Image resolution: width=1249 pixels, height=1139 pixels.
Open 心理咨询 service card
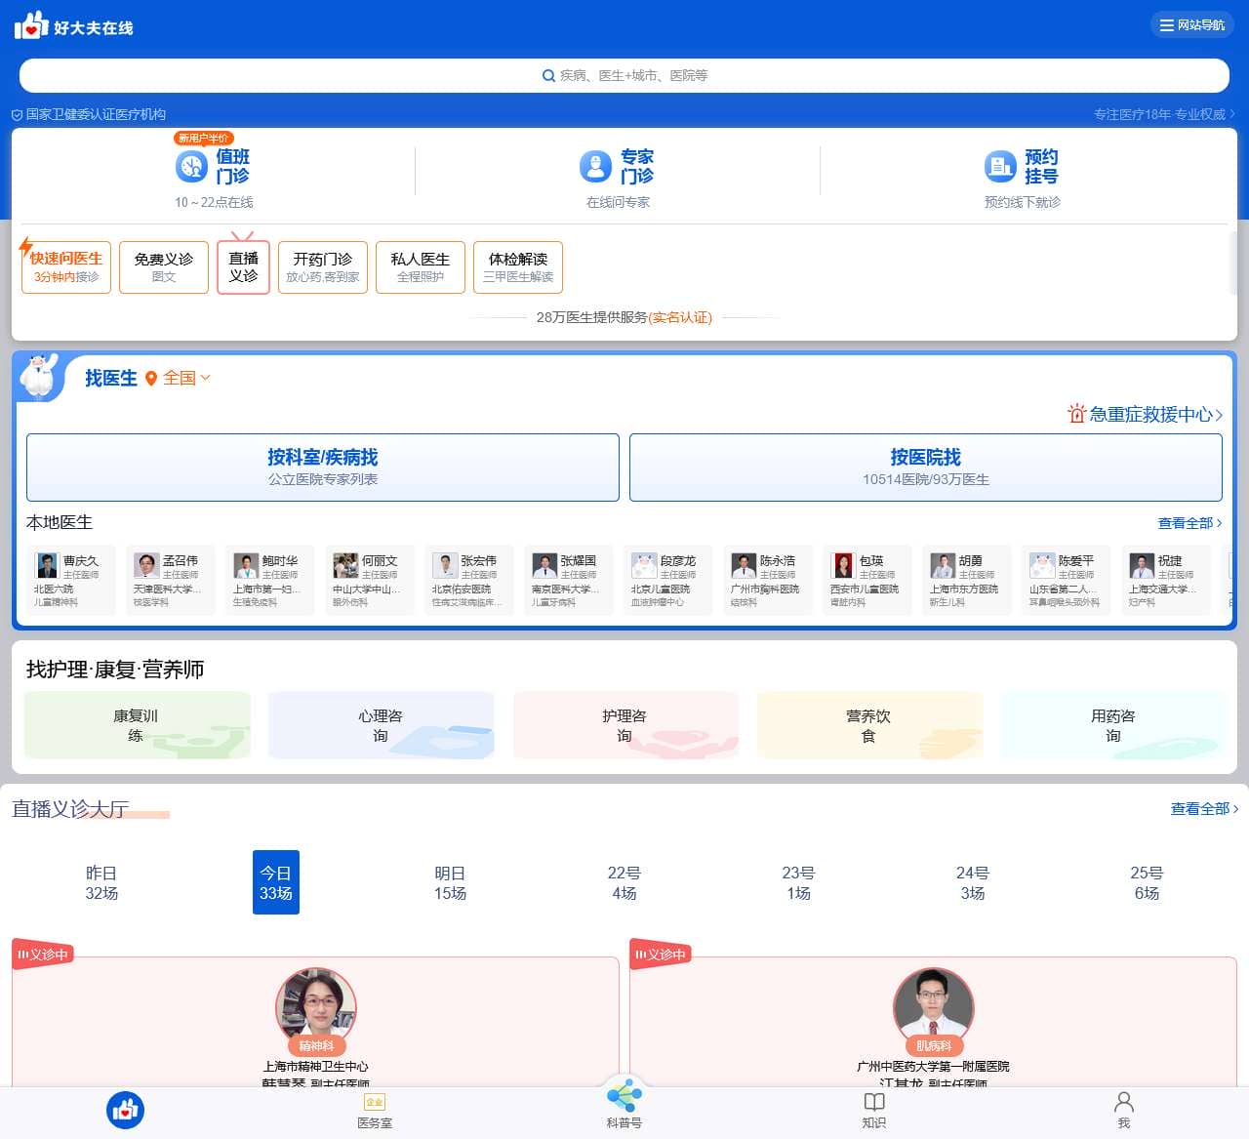381,725
